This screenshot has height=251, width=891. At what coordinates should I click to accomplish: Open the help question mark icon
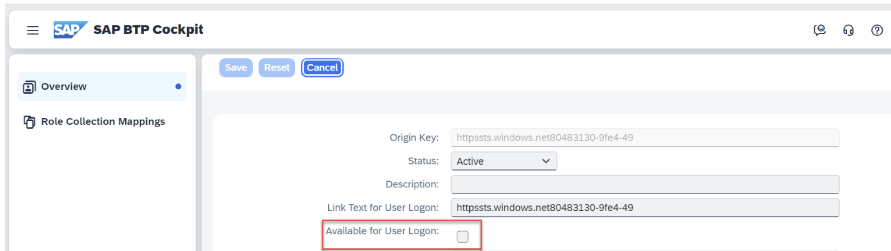(877, 30)
